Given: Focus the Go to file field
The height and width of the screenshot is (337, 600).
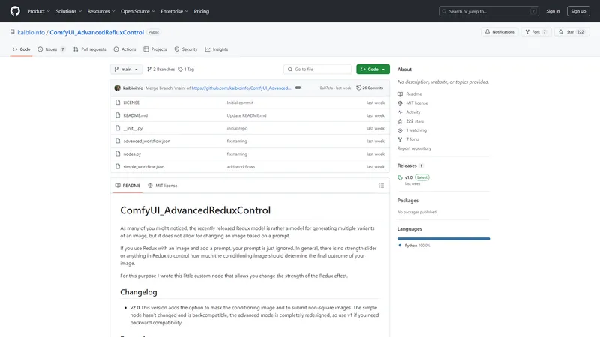Looking at the screenshot, I should 317,69.
